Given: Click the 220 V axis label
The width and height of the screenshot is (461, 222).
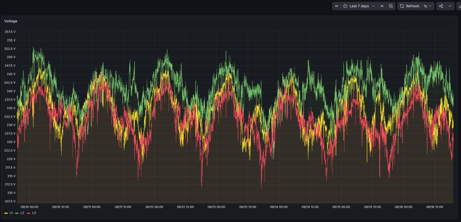Looking at the screenshot, I should point(11,159).
